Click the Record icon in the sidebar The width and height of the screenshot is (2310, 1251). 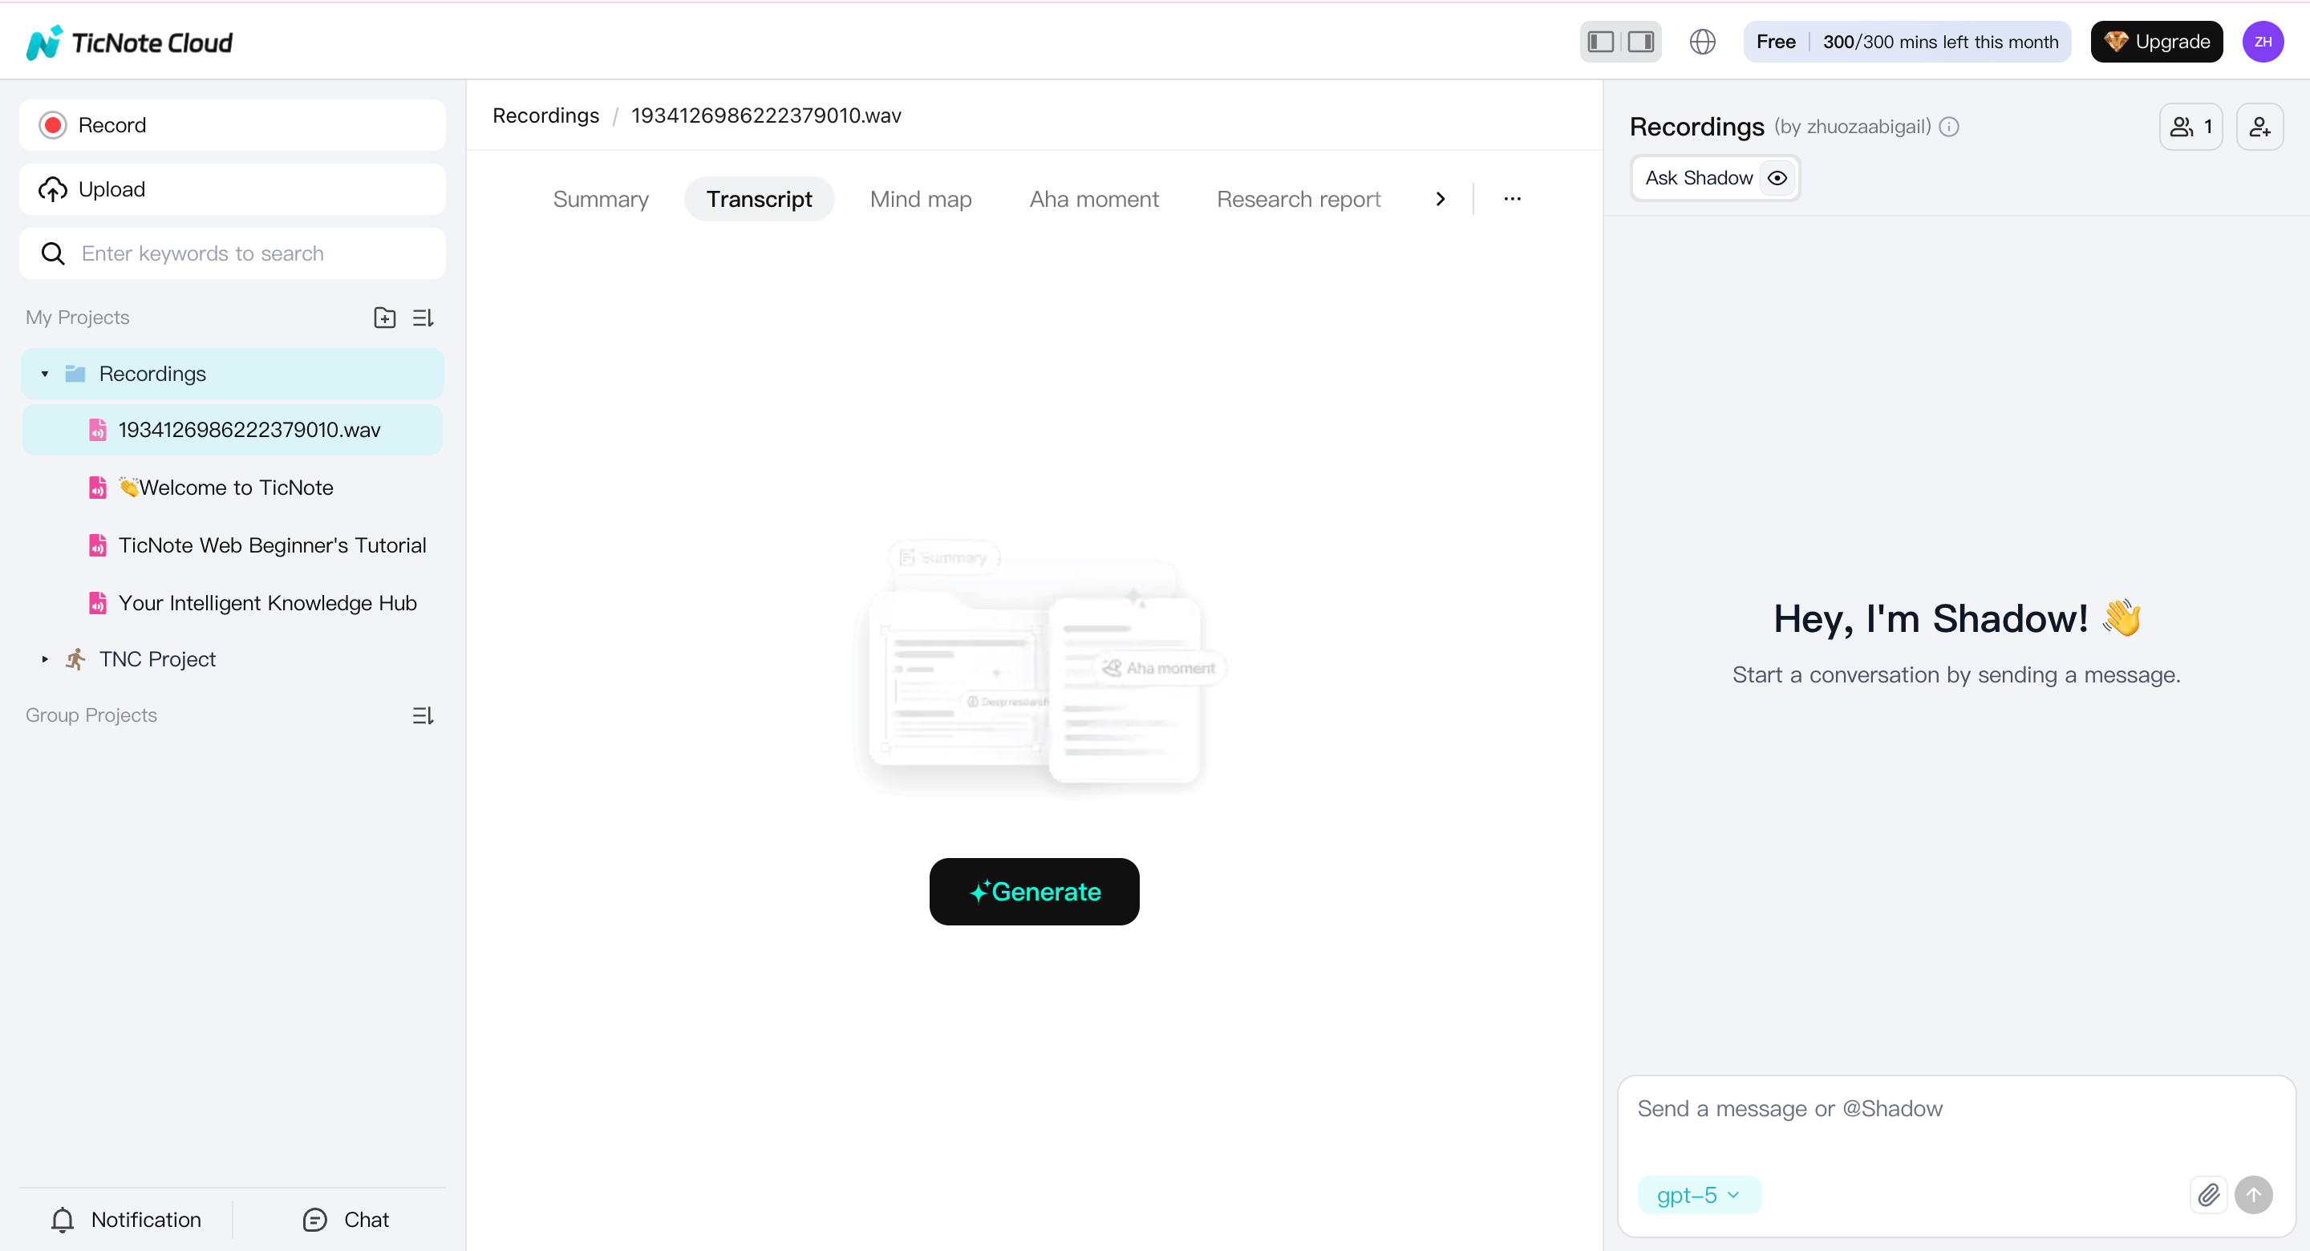coord(52,124)
